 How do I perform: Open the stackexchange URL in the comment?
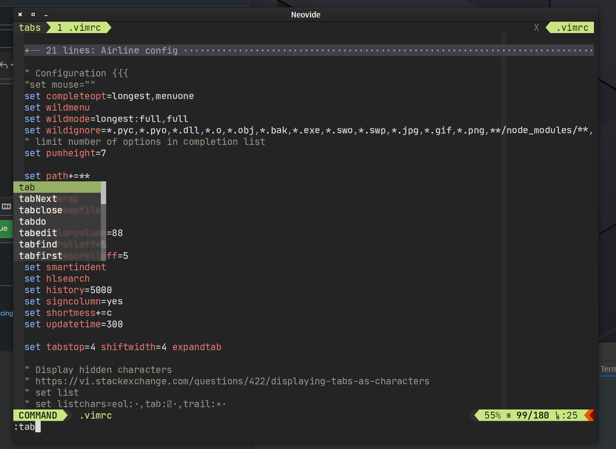(232, 381)
